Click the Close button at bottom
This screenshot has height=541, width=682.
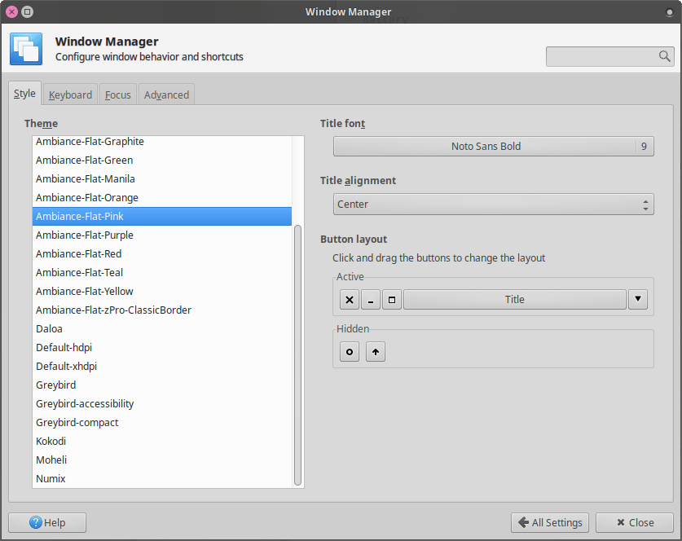(635, 522)
